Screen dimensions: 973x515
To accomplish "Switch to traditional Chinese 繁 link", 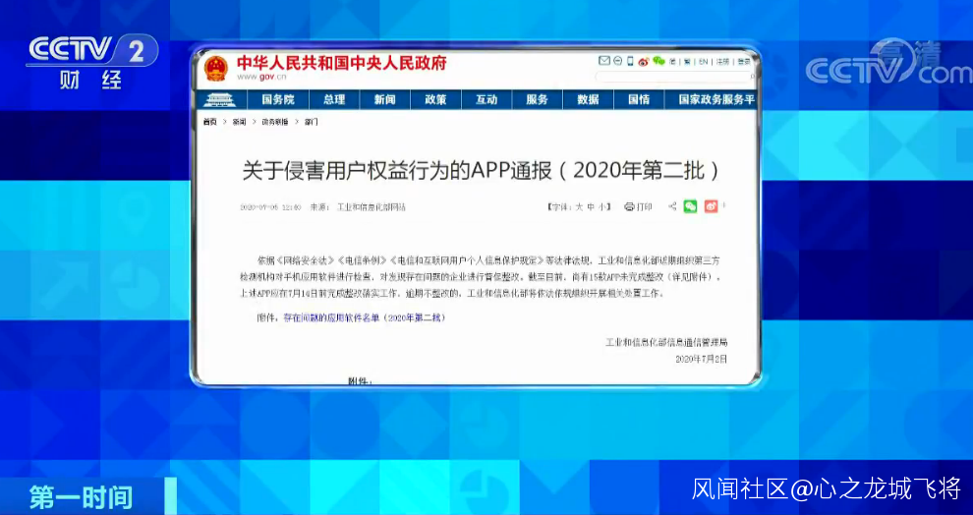I will click(687, 62).
